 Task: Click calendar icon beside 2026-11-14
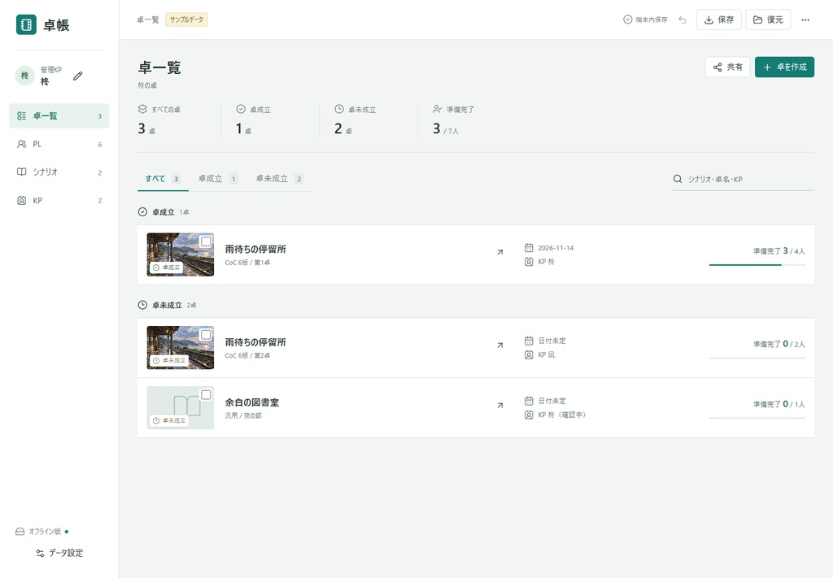coord(529,248)
